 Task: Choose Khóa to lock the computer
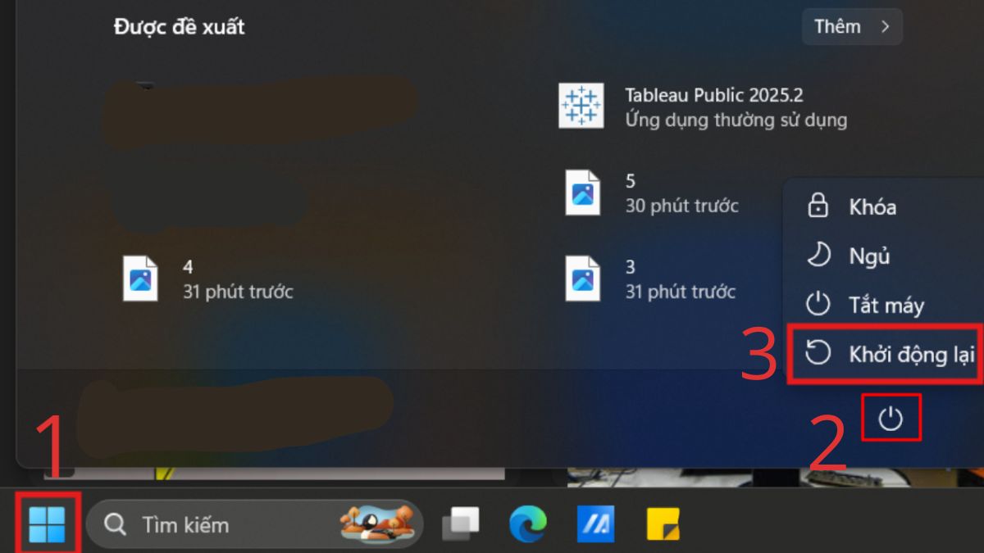pyautogui.click(x=871, y=206)
